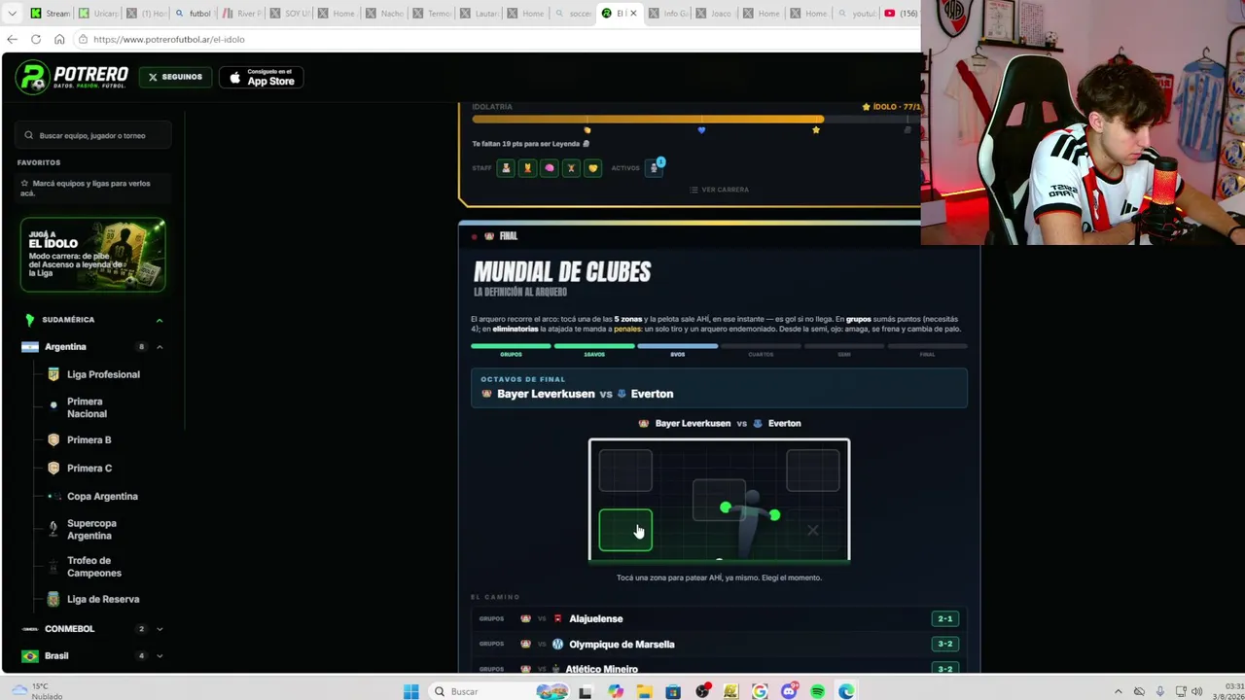Click the first staff member badge
Image resolution: width=1245 pixels, height=700 pixels.
coord(506,168)
